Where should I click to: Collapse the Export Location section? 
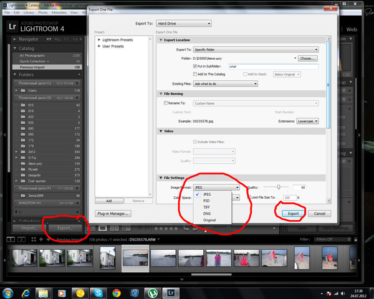[161, 40]
